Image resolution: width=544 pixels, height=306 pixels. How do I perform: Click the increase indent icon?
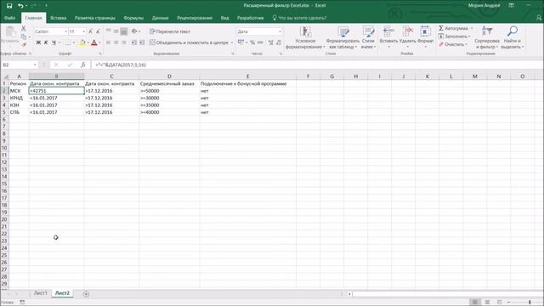click(x=142, y=42)
